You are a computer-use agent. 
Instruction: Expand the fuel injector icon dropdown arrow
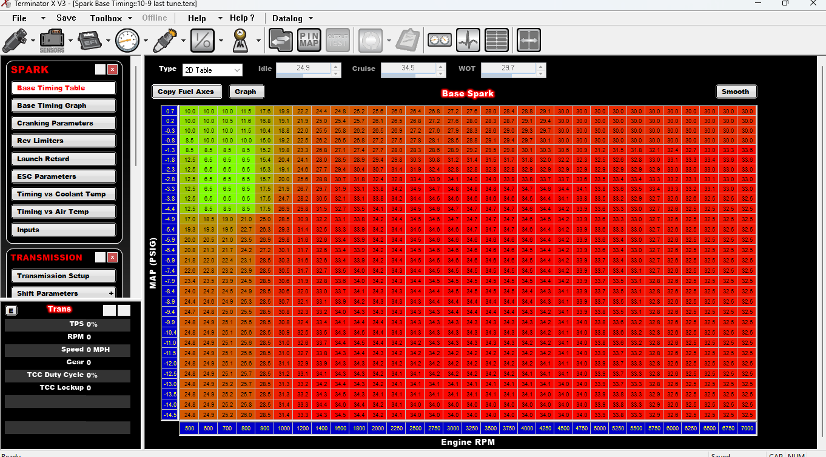(33, 41)
